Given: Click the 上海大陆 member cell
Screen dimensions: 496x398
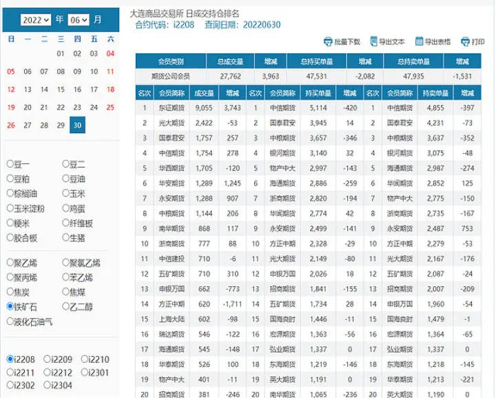Looking at the screenshot, I should point(172,319).
